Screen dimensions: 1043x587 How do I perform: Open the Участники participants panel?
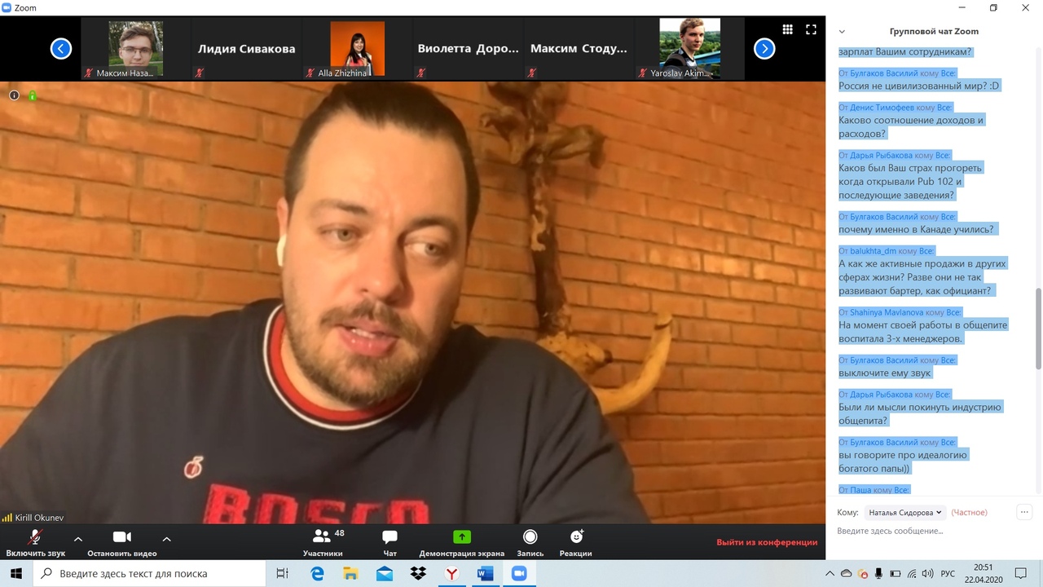[323, 542]
